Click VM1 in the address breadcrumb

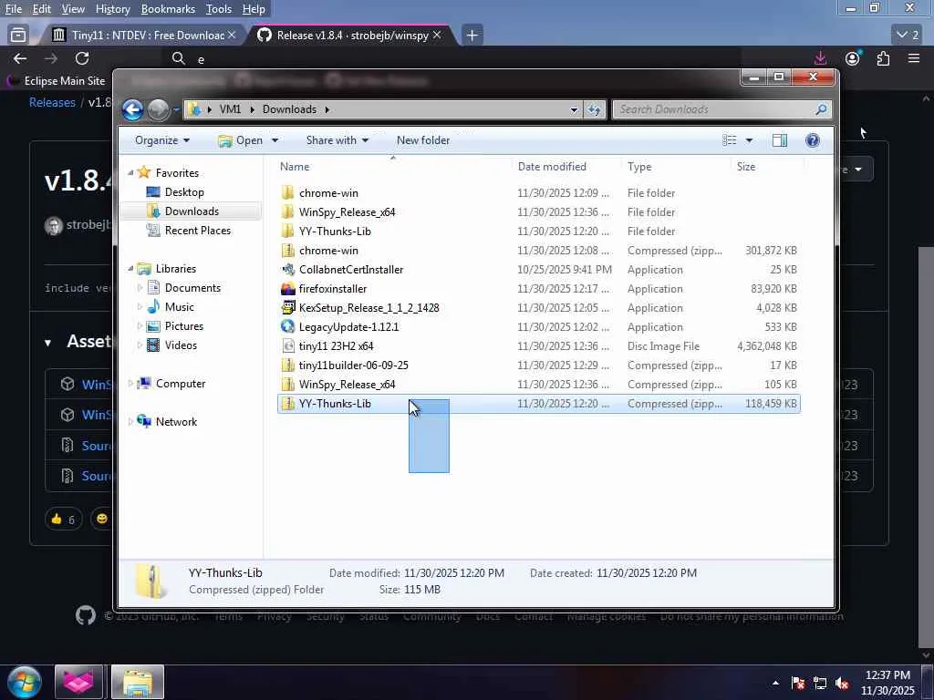(x=230, y=109)
